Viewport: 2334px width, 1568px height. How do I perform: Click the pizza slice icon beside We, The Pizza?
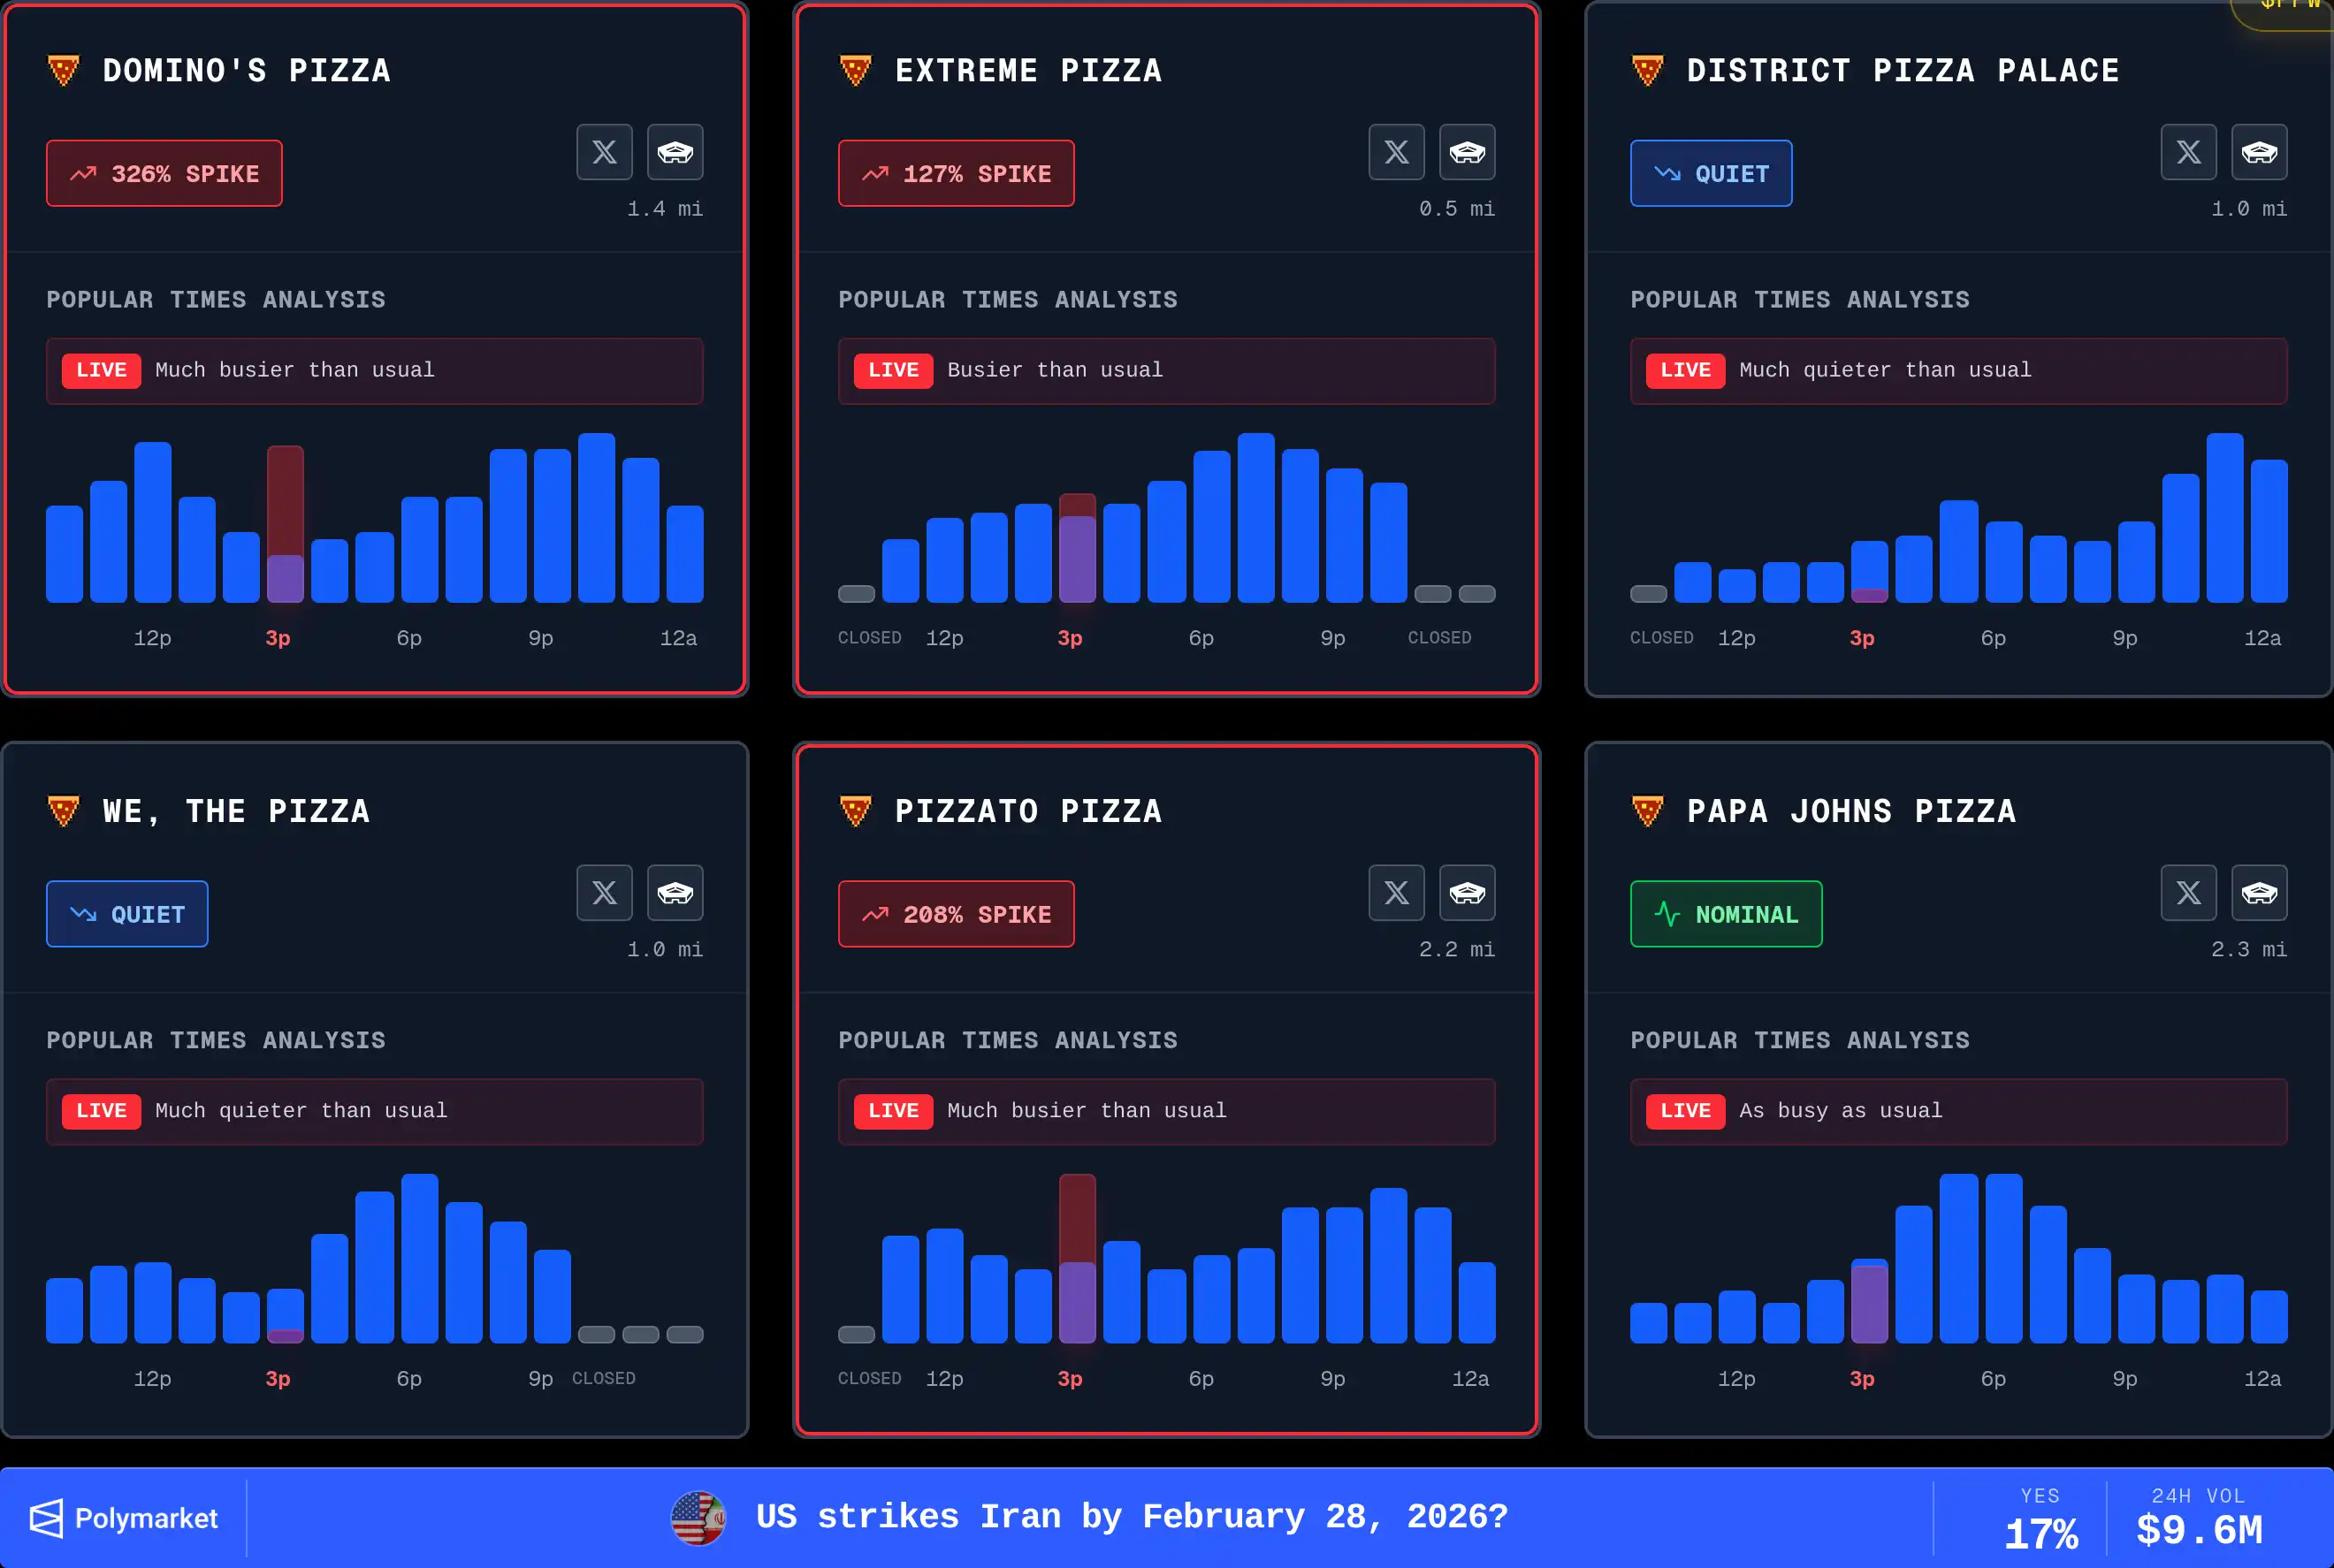(63, 811)
